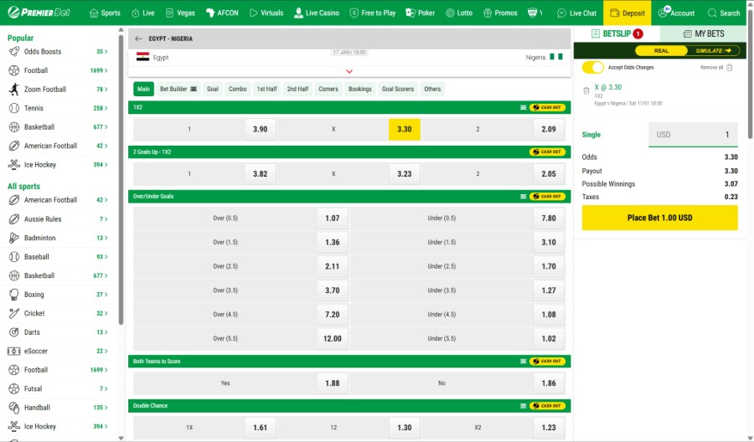Click the Boxing glove icon

14,295
